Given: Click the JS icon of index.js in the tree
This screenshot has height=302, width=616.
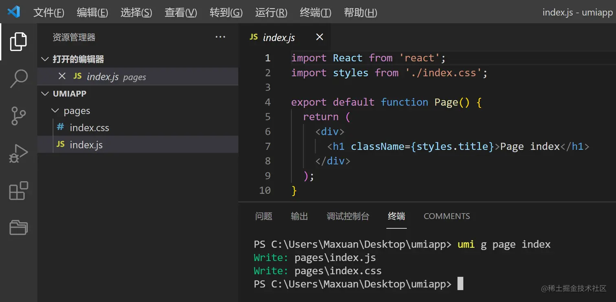Looking at the screenshot, I should click(61, 144).
